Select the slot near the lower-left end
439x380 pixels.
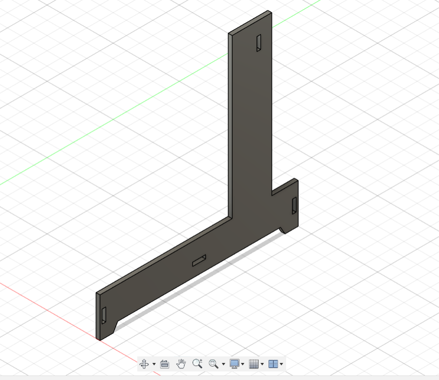click(x=104, y=315)
